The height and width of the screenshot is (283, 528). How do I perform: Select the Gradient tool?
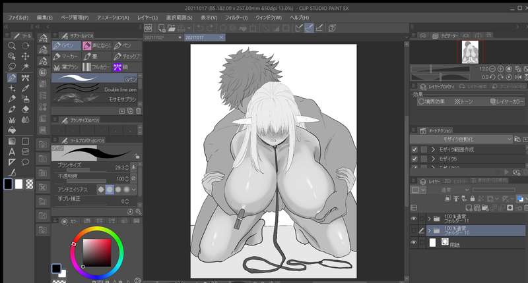point(12,141)
